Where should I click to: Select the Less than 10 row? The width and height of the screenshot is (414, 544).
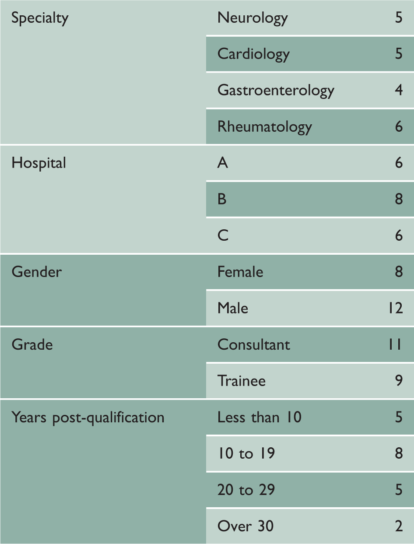(310, 417)
